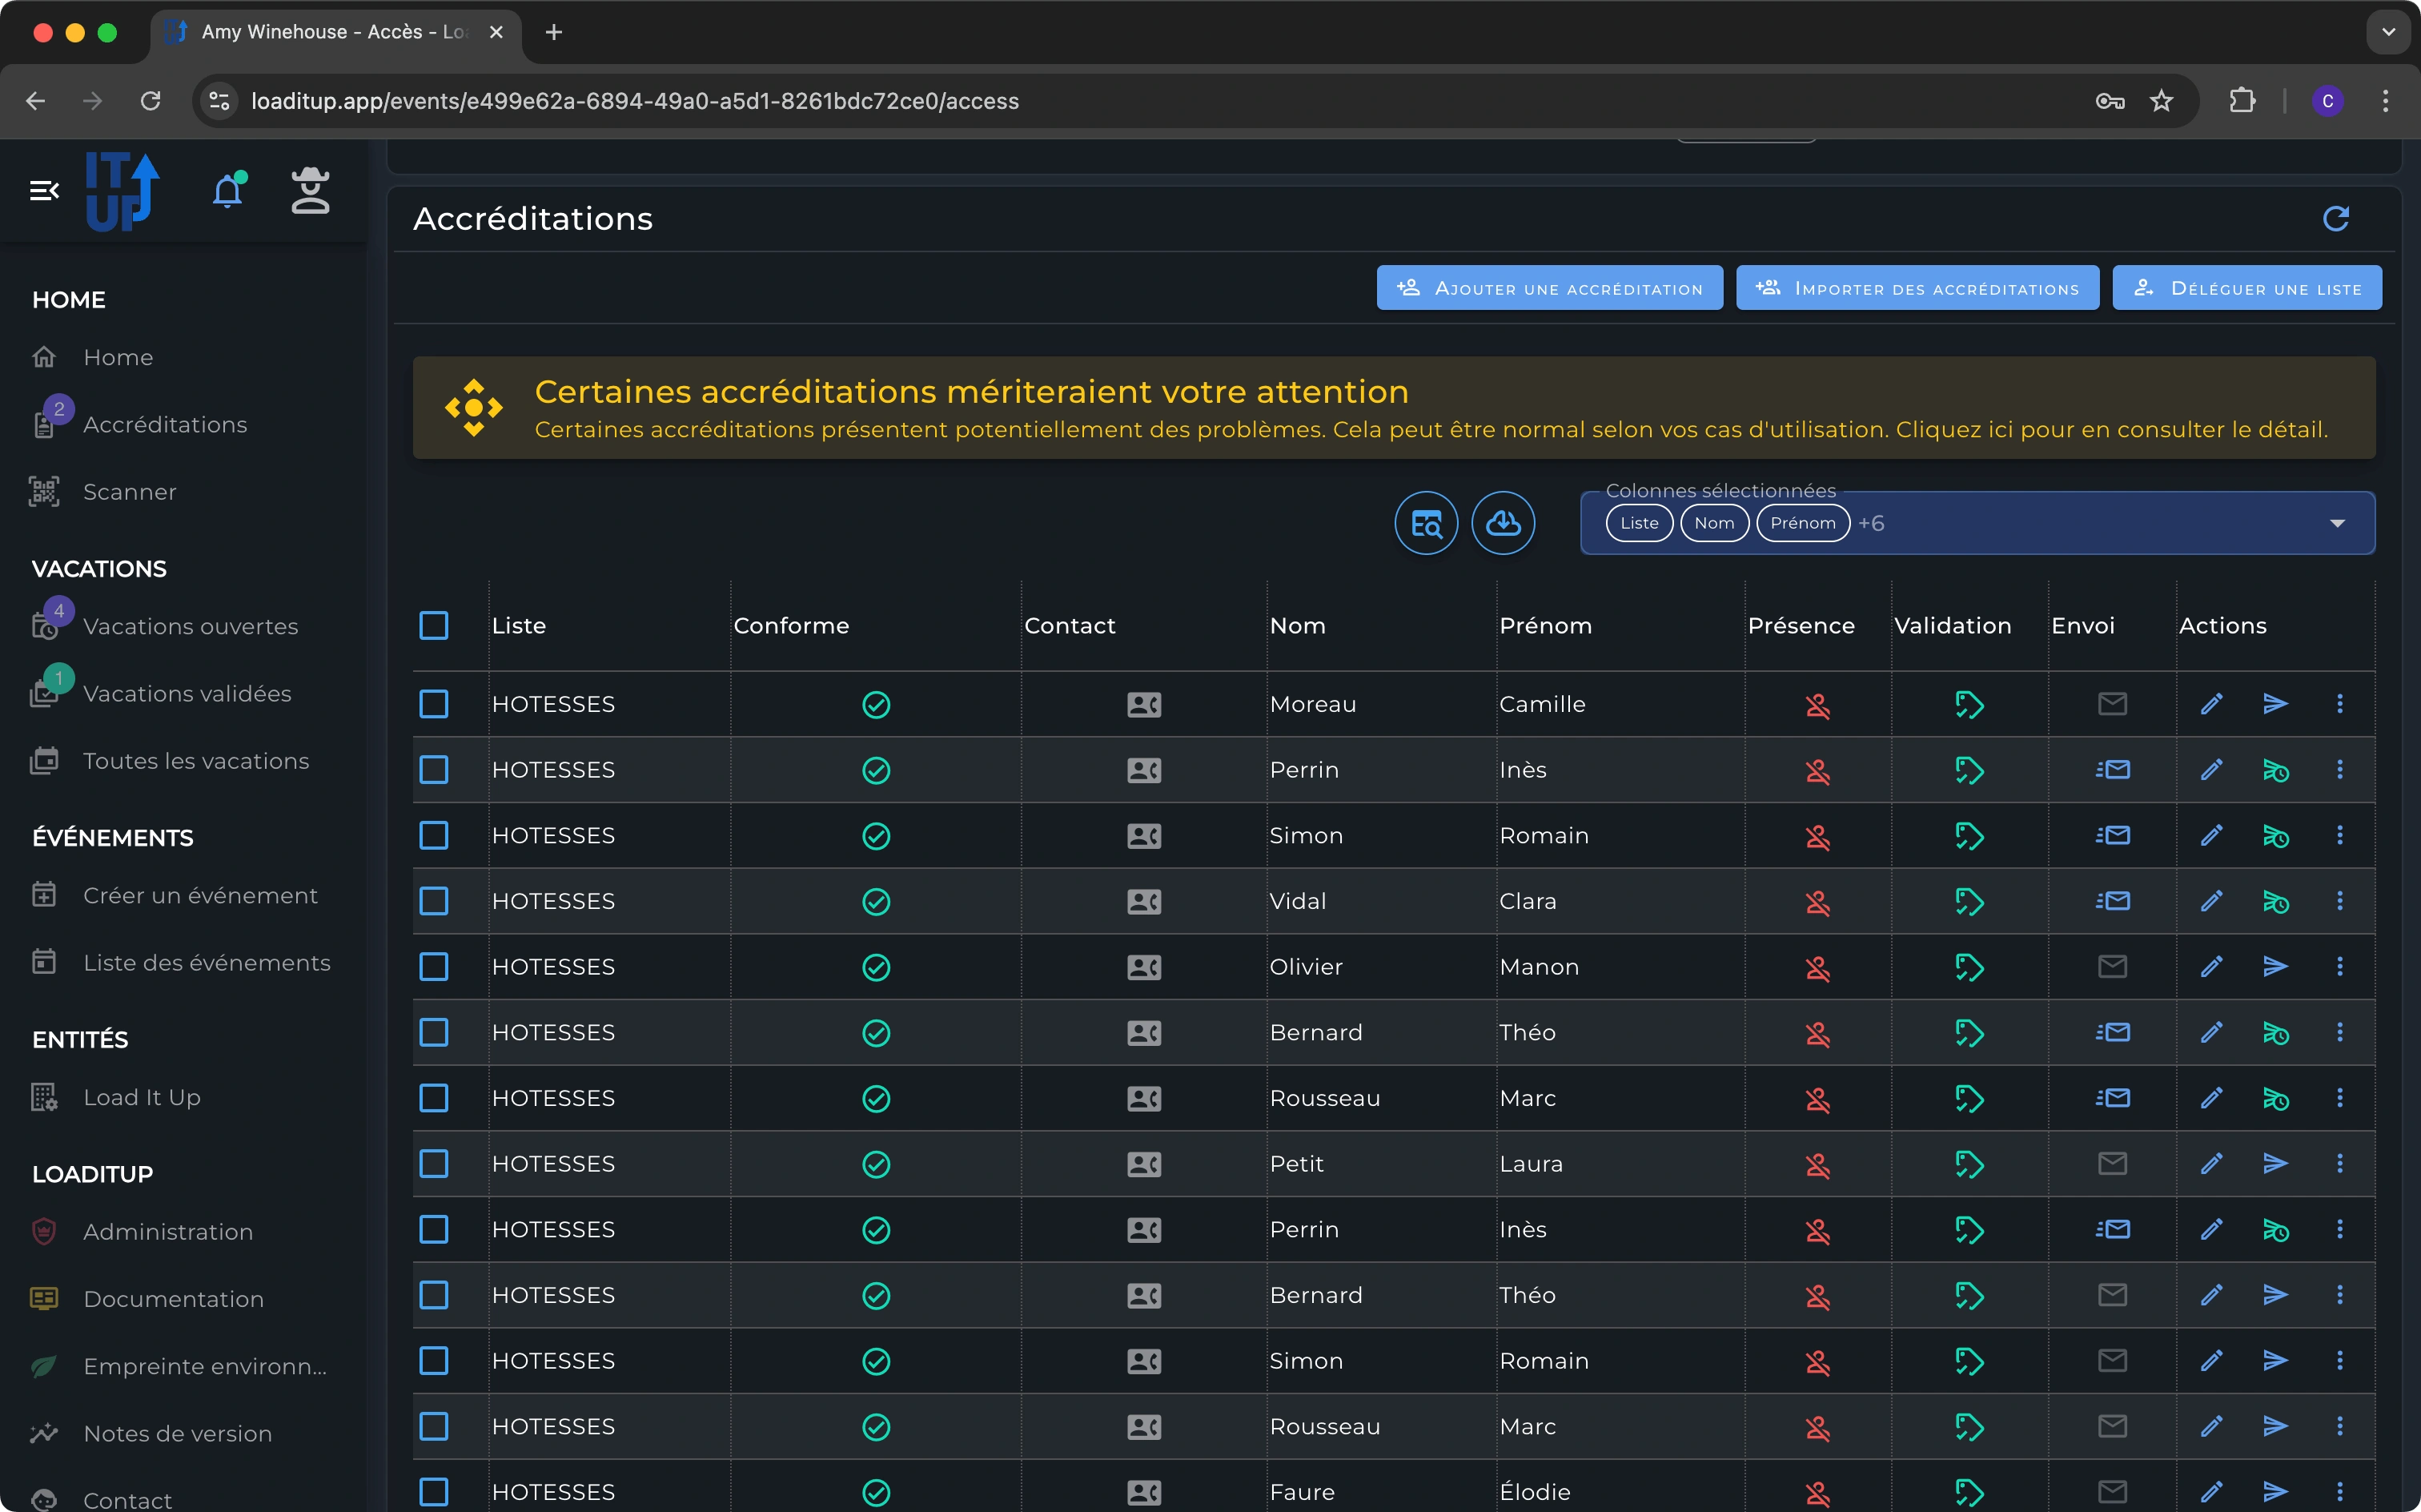Screen dimensions: 2421x1512
Task: Select the Simon Romain row checkbox
Action: tap(434, 835)
